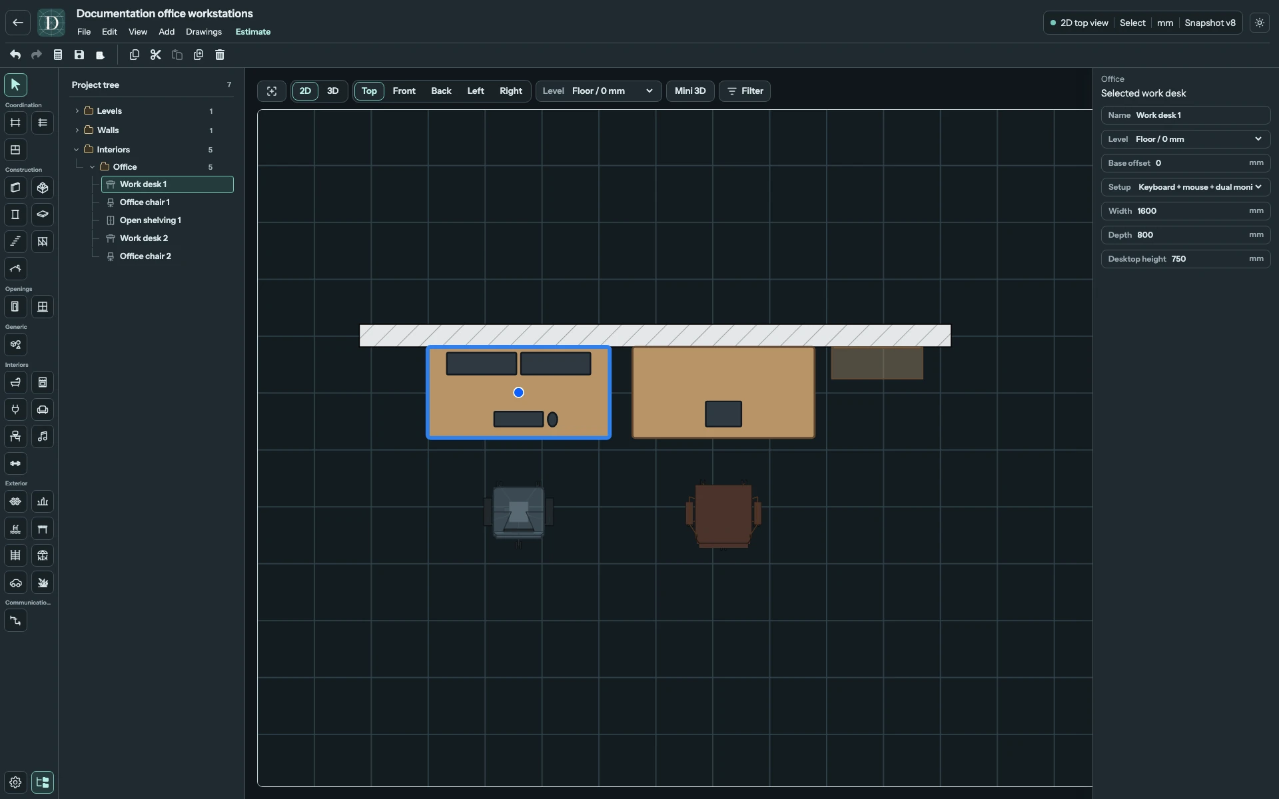The height and width of the screenshot is (799, 1279).
Task: Edit the Name field Work desk 1
Action: tap(1185, 115)
